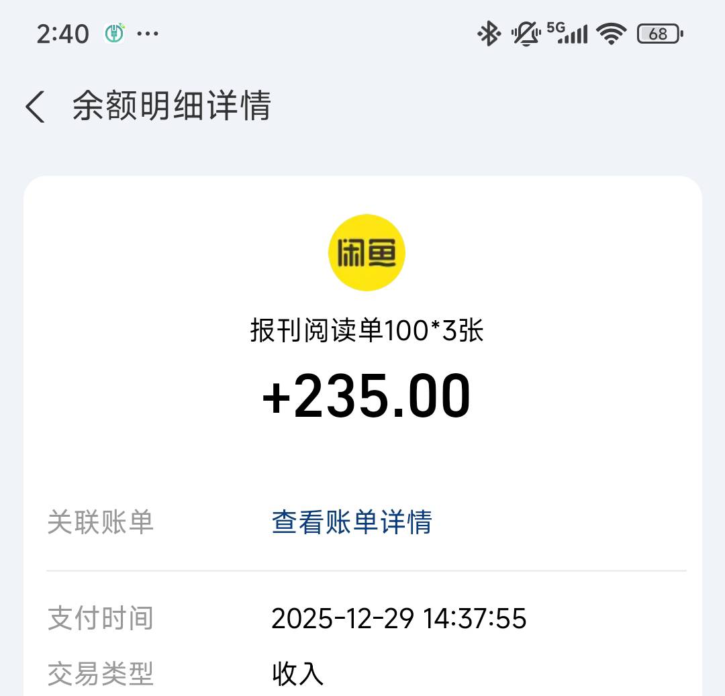Tap the back arrow icon
The width and height of the screenshot is (725, 696).
(35, 107)
